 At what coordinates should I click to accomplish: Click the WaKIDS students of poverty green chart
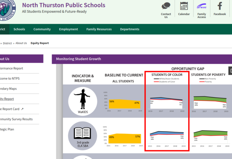click(x=210, y=101)
